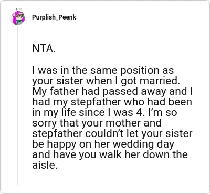210x194 pixels.
Task: Select the line 'your sister when I got married.'
Action: click(105, 81)
